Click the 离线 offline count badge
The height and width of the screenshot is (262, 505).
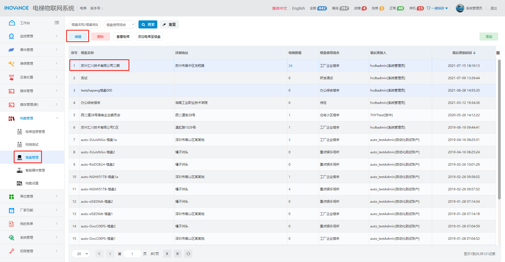[x=344, y=8]
